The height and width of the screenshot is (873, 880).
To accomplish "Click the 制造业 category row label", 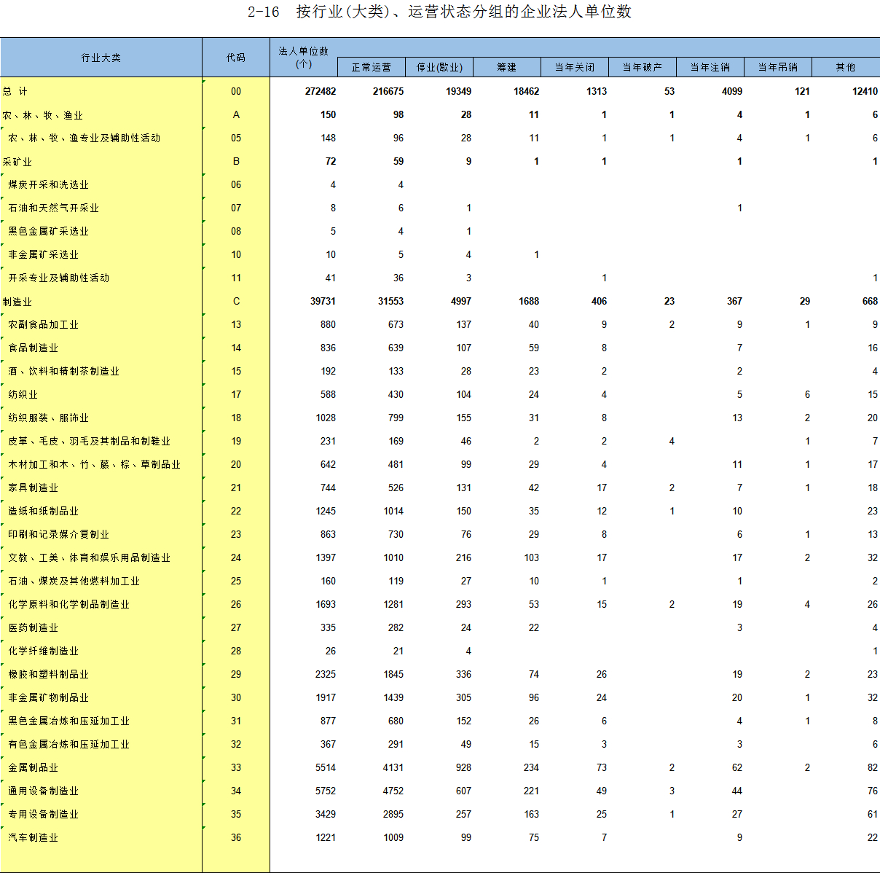I will 17,302.
